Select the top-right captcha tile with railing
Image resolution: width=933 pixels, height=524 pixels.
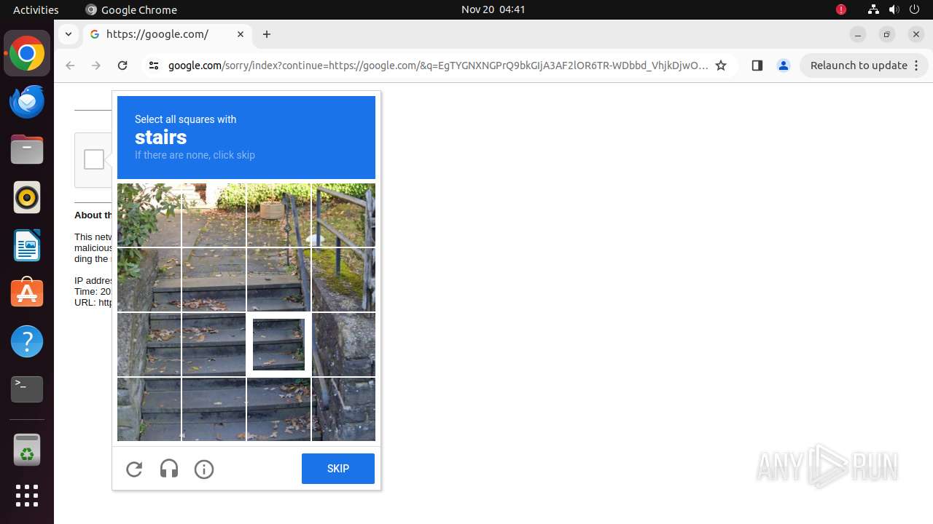(x=343, y=215)
